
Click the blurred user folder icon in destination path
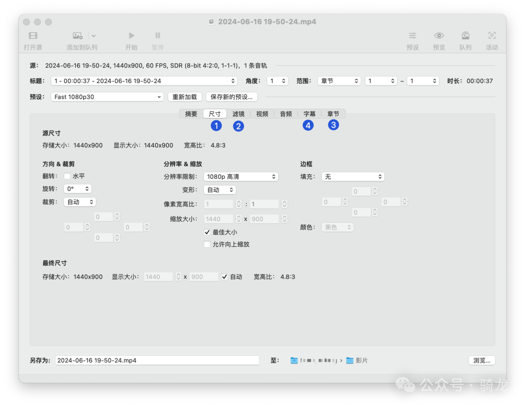[x=294, y=360]
